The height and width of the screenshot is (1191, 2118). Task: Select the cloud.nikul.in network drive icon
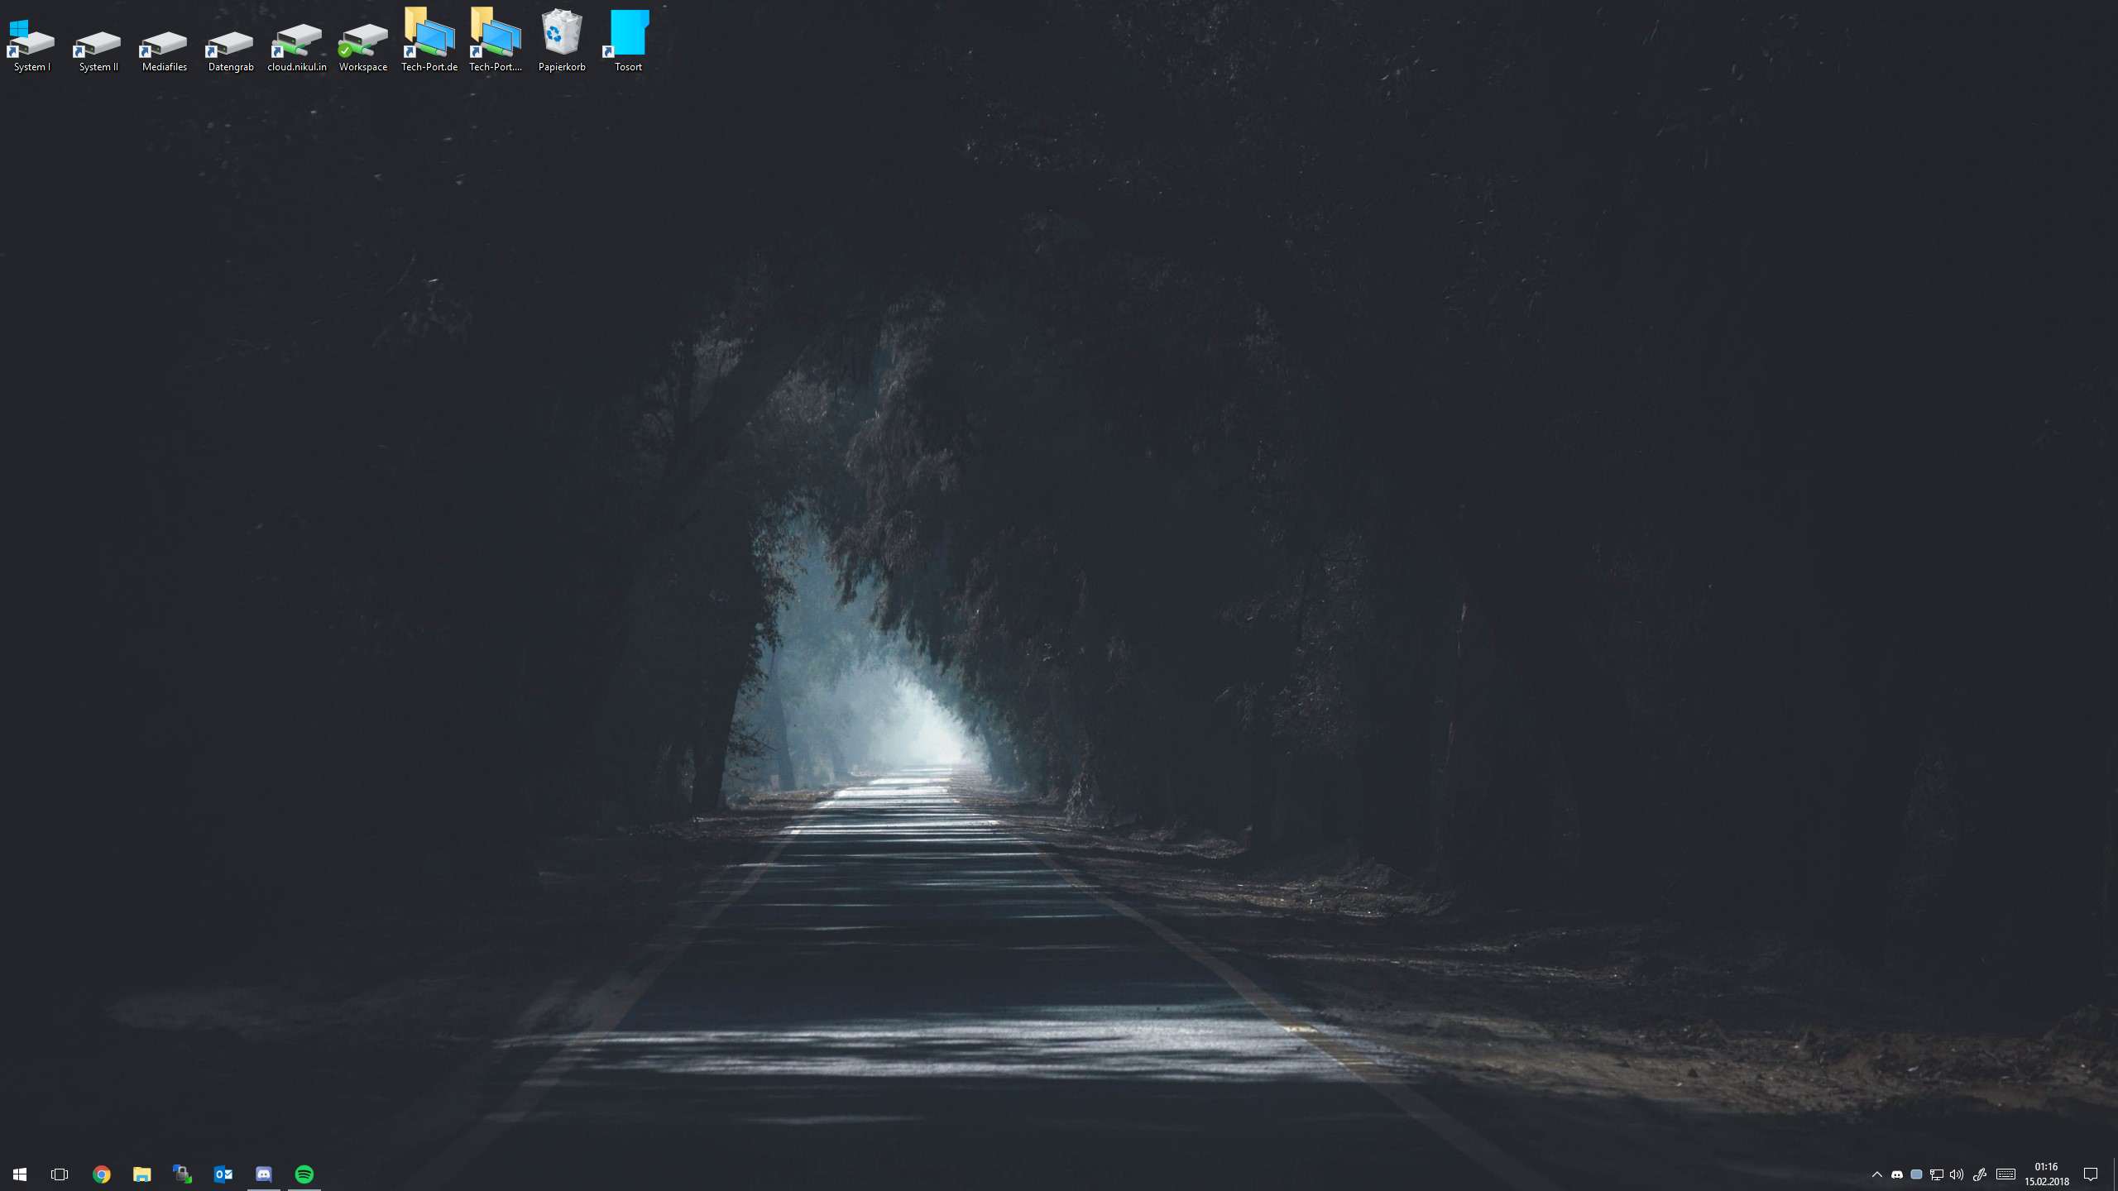(x=297, y=41)
